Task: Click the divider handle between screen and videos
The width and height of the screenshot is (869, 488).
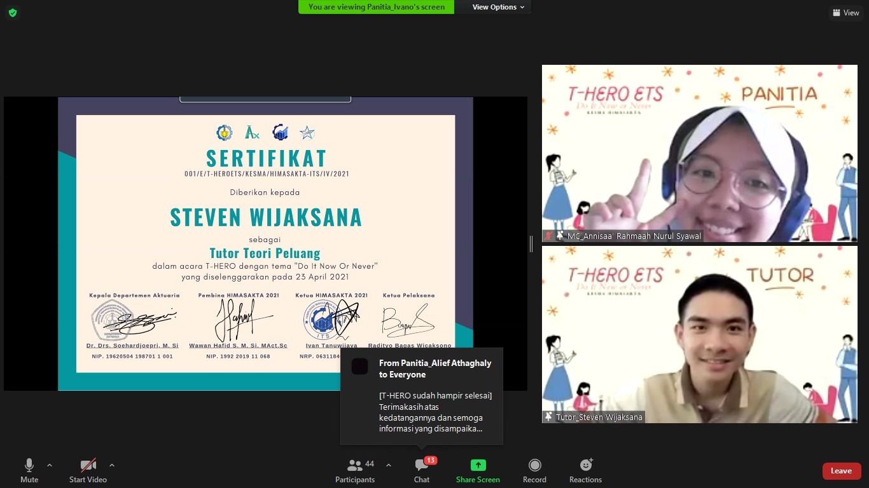Action: [x=531, y=244]
